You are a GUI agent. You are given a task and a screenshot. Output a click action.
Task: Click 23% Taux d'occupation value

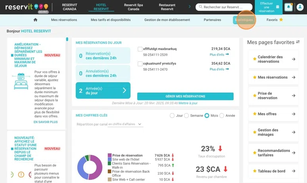click(x=208, y=149)
